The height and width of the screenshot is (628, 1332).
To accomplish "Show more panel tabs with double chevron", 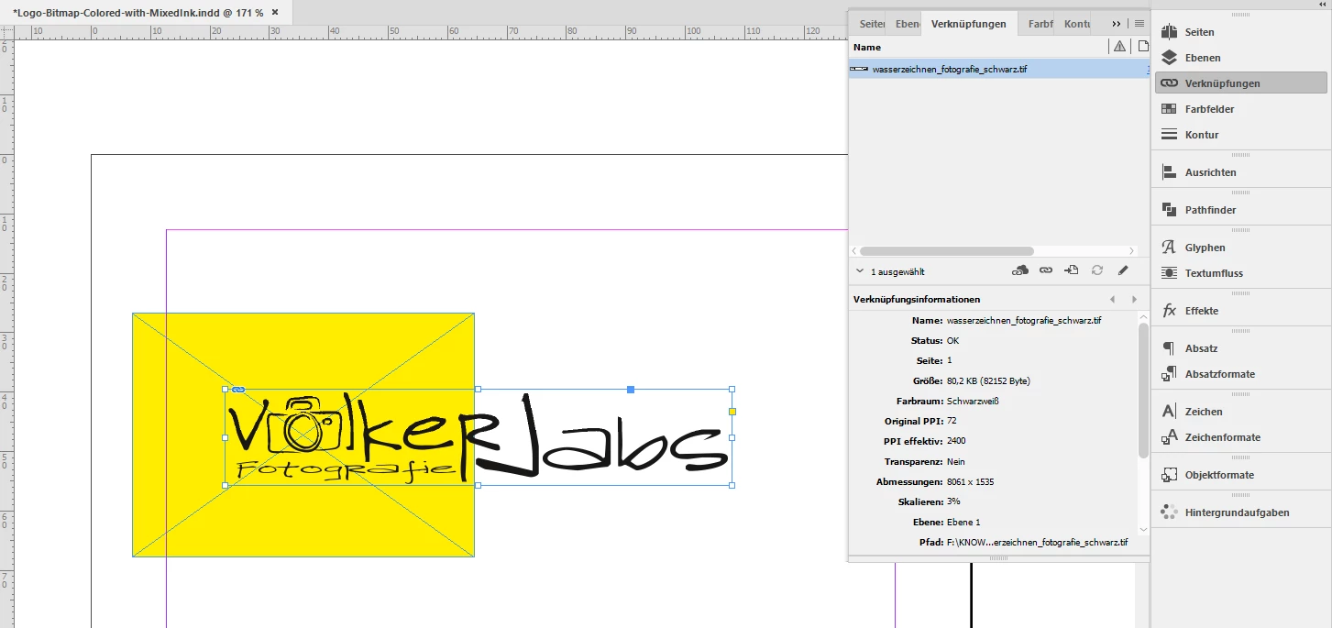I will coord(1116,24).
